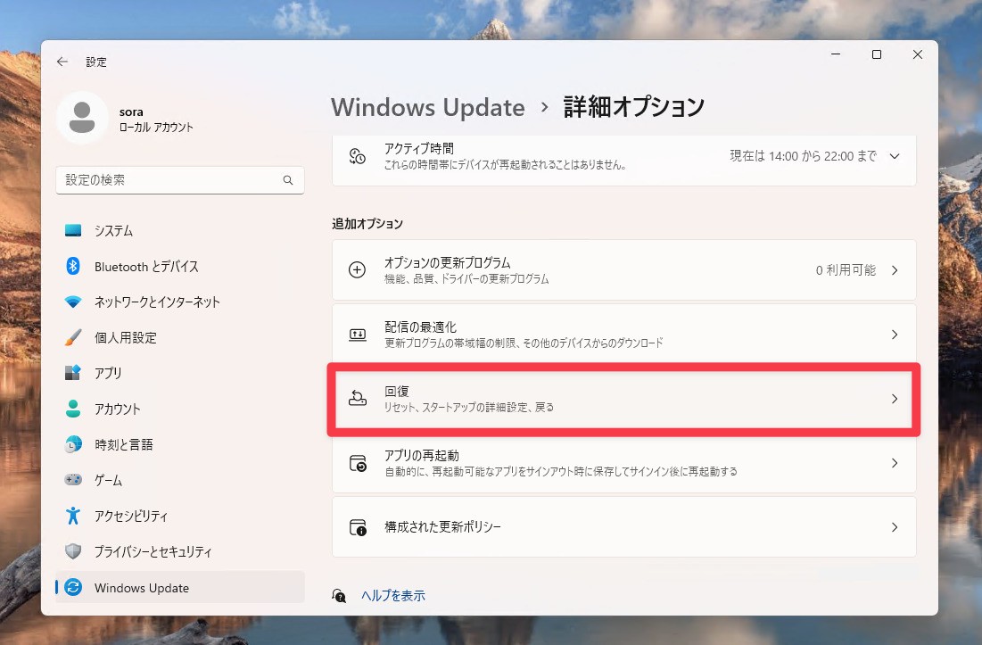Click the 回復 recovery icon
Image resolution: width=982 pixels, height=645 pixels.
(x=358, y=398)
